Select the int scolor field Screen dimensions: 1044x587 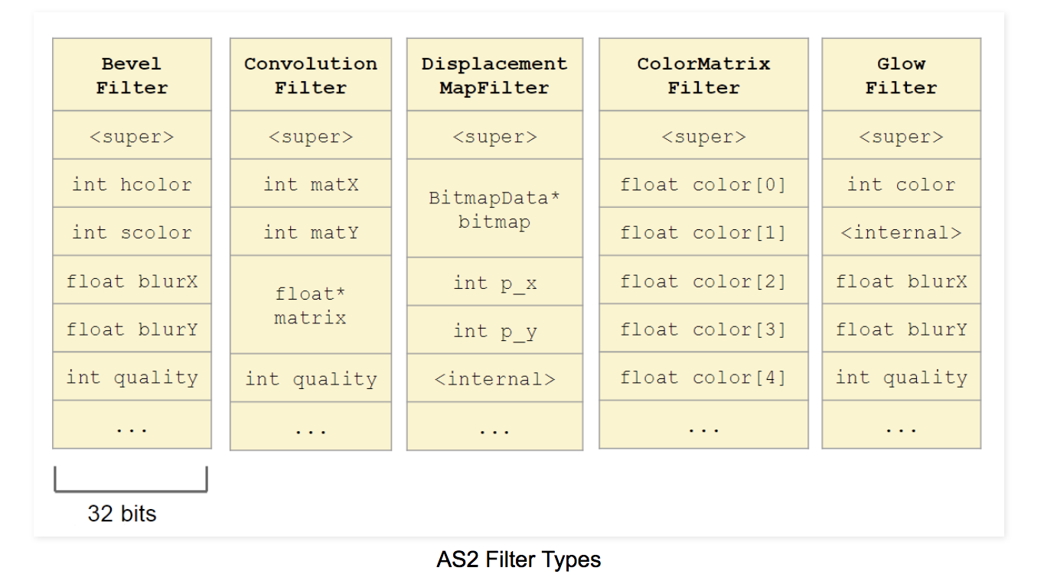(132, 232)
